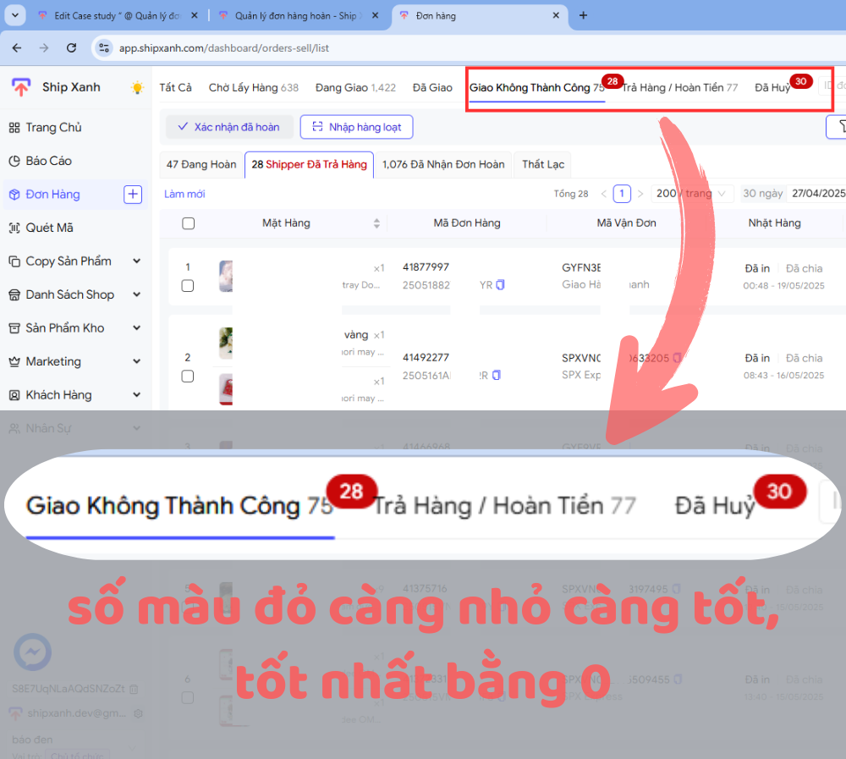Click the Ship Xanh logo icon

21,87
